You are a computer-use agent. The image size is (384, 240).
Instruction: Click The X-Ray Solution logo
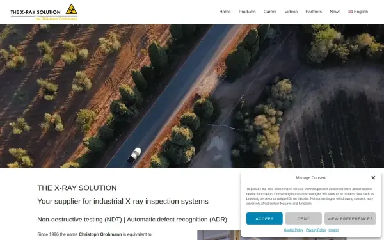coord(44,12)
